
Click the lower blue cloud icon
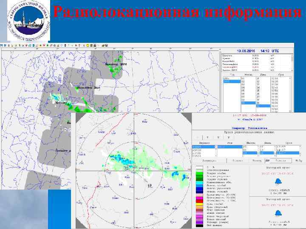[278, 213]
